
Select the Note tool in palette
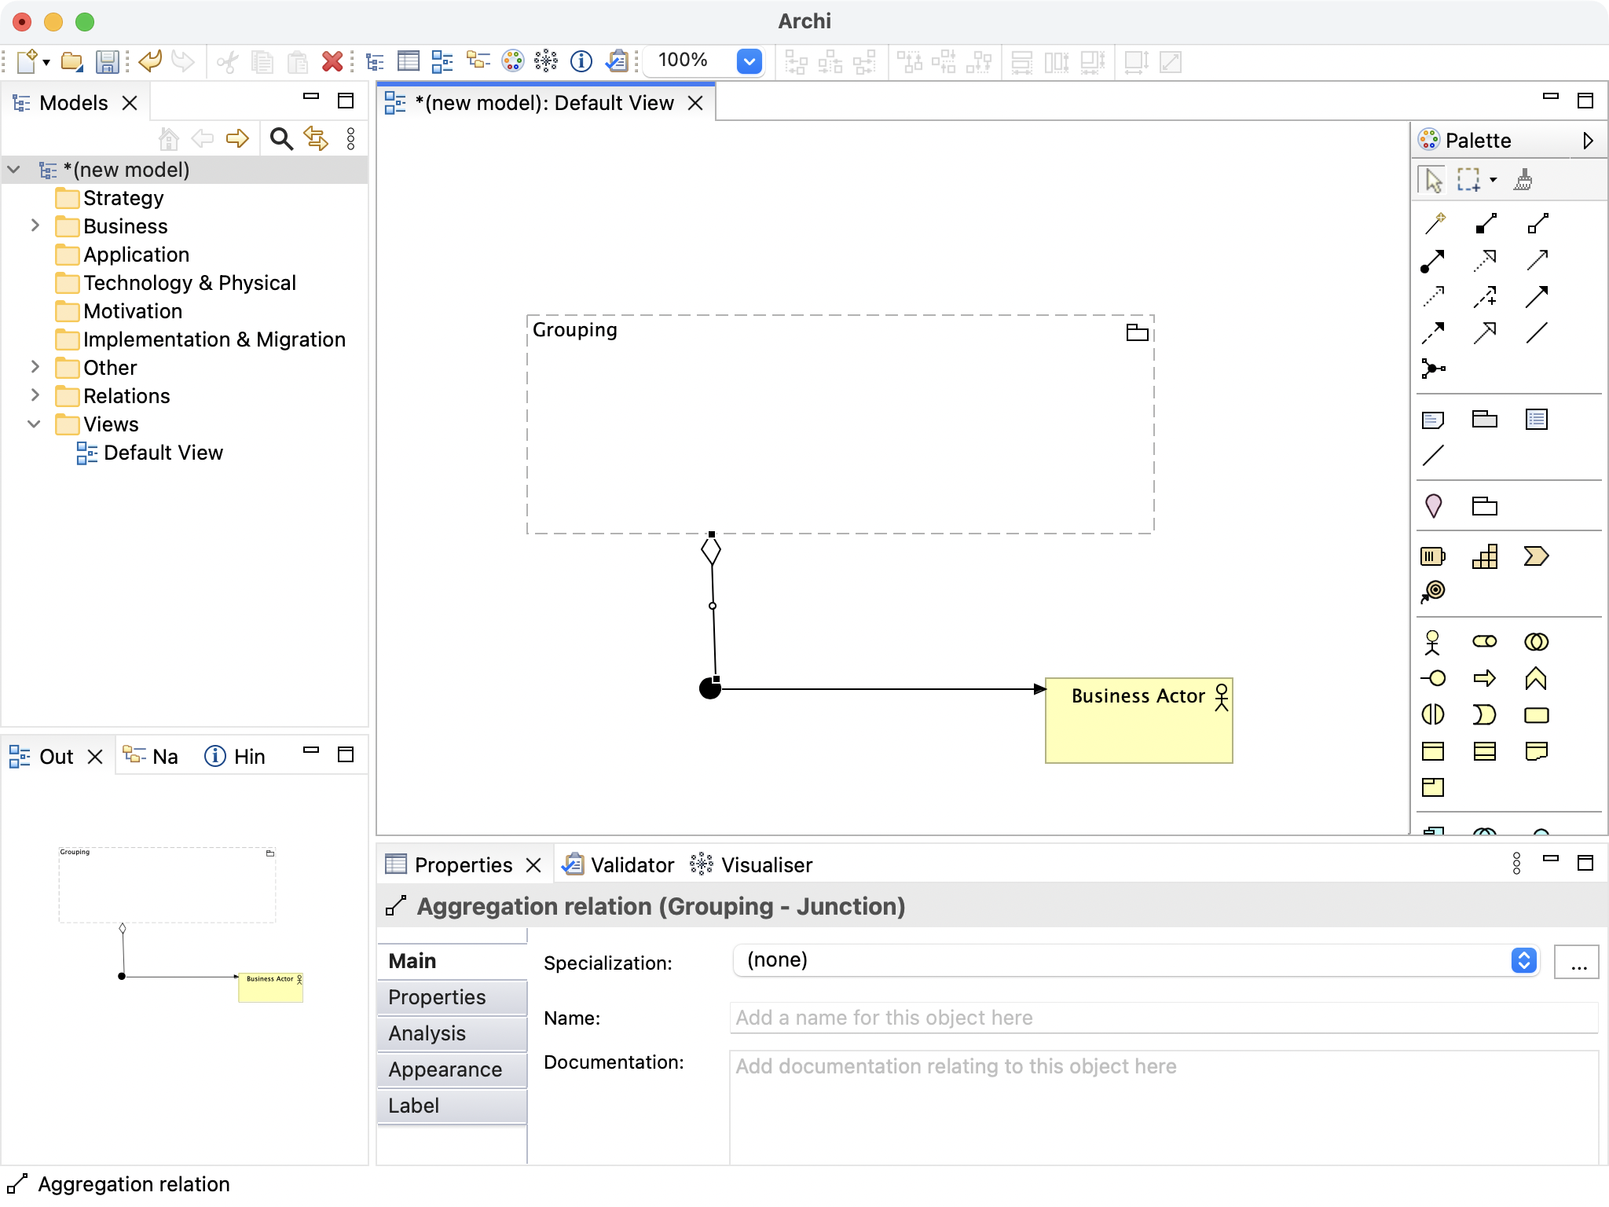(1433, 420)
